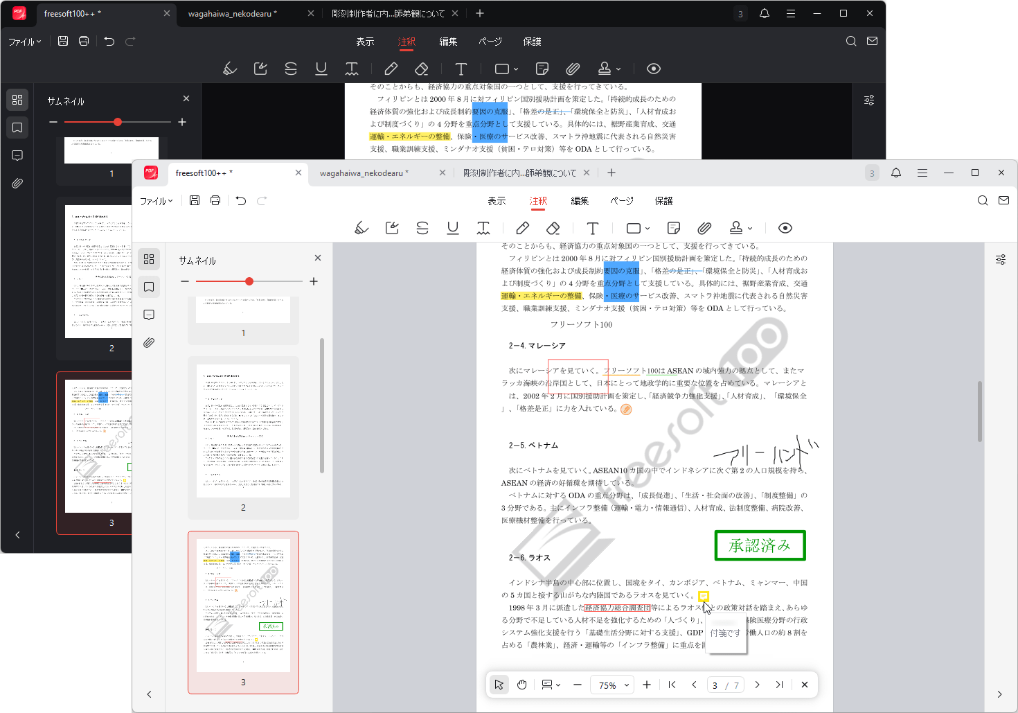Toggle the bookmark panel in front window sidebar
Screen dimensions: 1018x713
point(149,287)
